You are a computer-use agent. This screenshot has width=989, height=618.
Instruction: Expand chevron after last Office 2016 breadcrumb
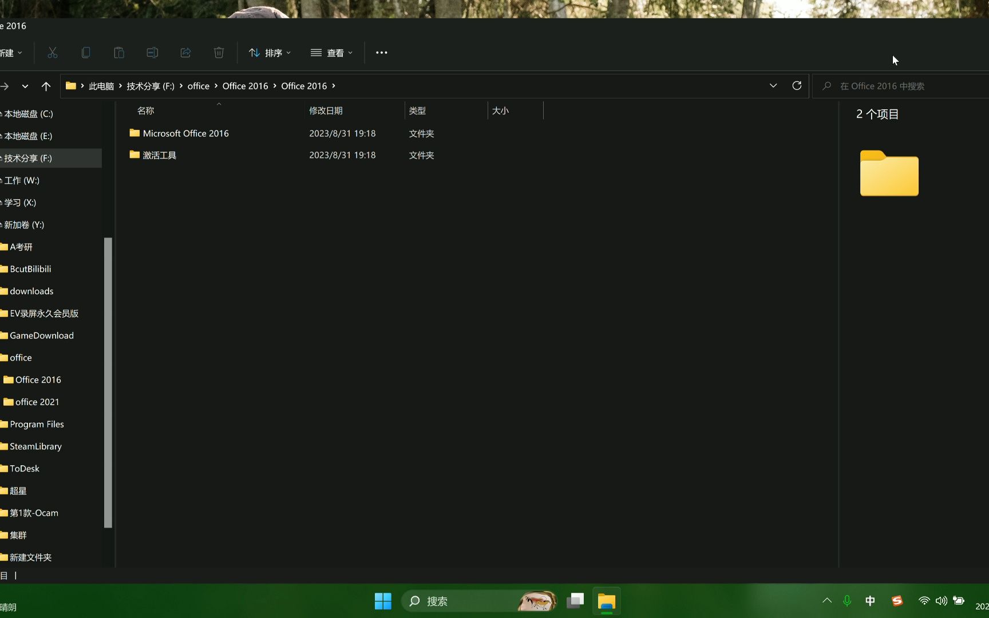pyautogui.click(x=334, y=86)
